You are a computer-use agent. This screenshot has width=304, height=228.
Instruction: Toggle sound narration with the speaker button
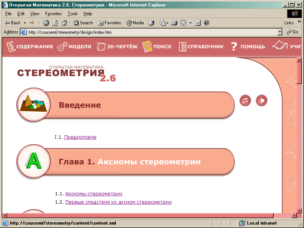261,100
